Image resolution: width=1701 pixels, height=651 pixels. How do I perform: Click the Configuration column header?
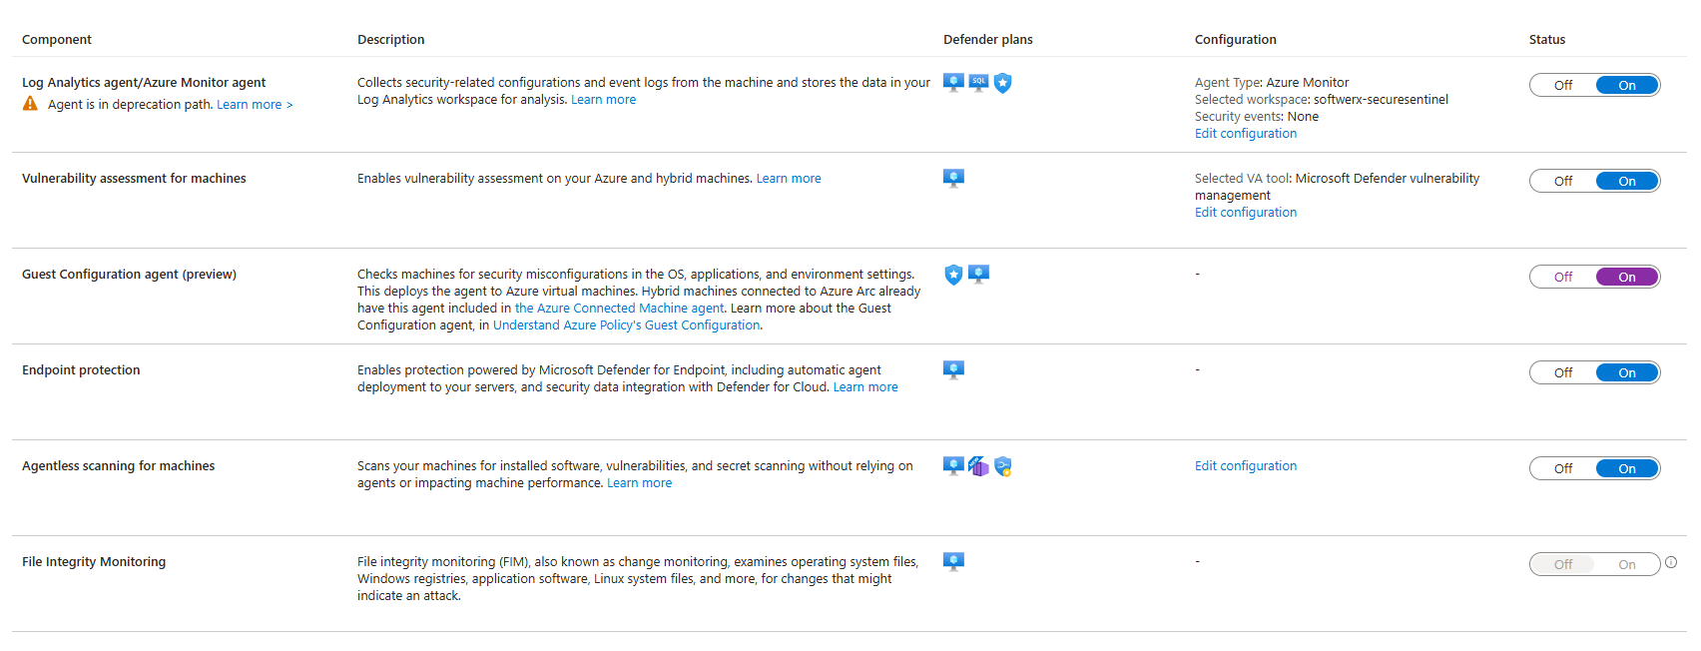pos(1236,40)
